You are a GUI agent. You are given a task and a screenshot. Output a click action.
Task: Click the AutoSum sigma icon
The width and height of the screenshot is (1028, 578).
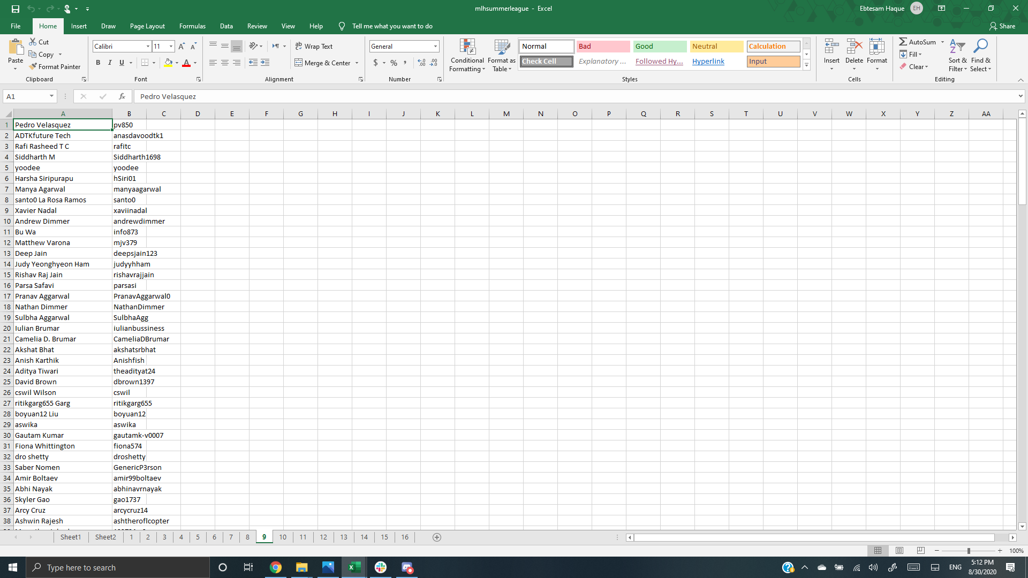click(903, 42)
